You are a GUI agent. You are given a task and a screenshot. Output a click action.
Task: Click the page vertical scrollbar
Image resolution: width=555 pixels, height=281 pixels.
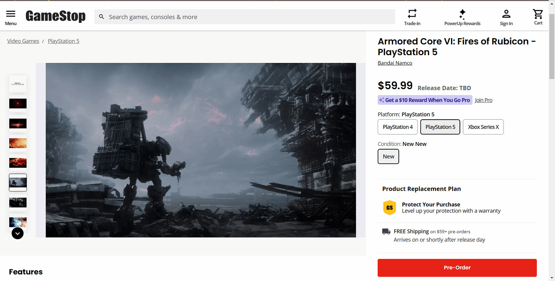tap(552, 148)
